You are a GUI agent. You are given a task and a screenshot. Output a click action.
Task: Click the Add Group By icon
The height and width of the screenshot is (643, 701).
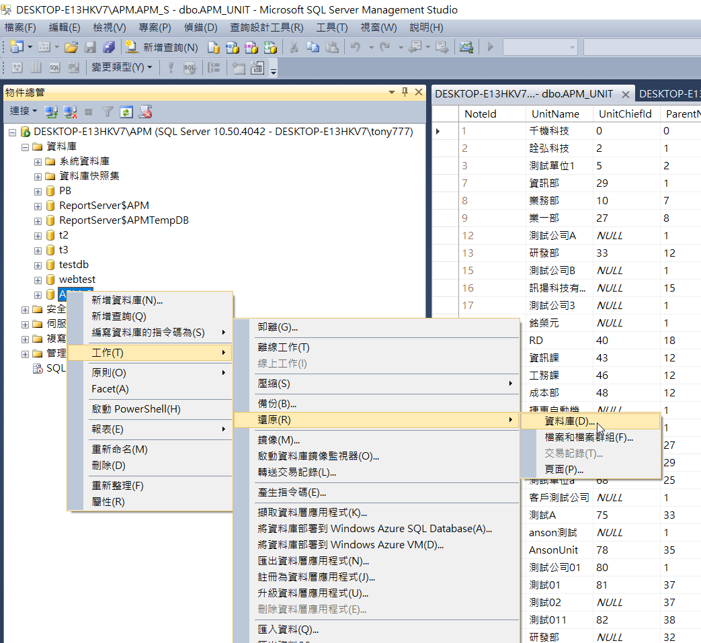(214, 67)
